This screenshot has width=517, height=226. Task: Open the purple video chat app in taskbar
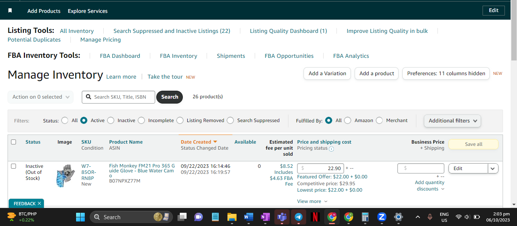198,217
